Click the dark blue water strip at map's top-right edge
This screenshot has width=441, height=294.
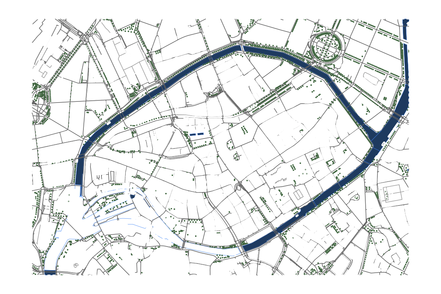tap(405, 30)
